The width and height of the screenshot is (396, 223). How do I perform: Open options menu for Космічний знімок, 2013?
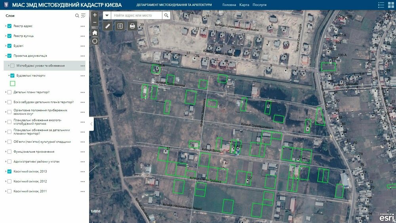83,171
